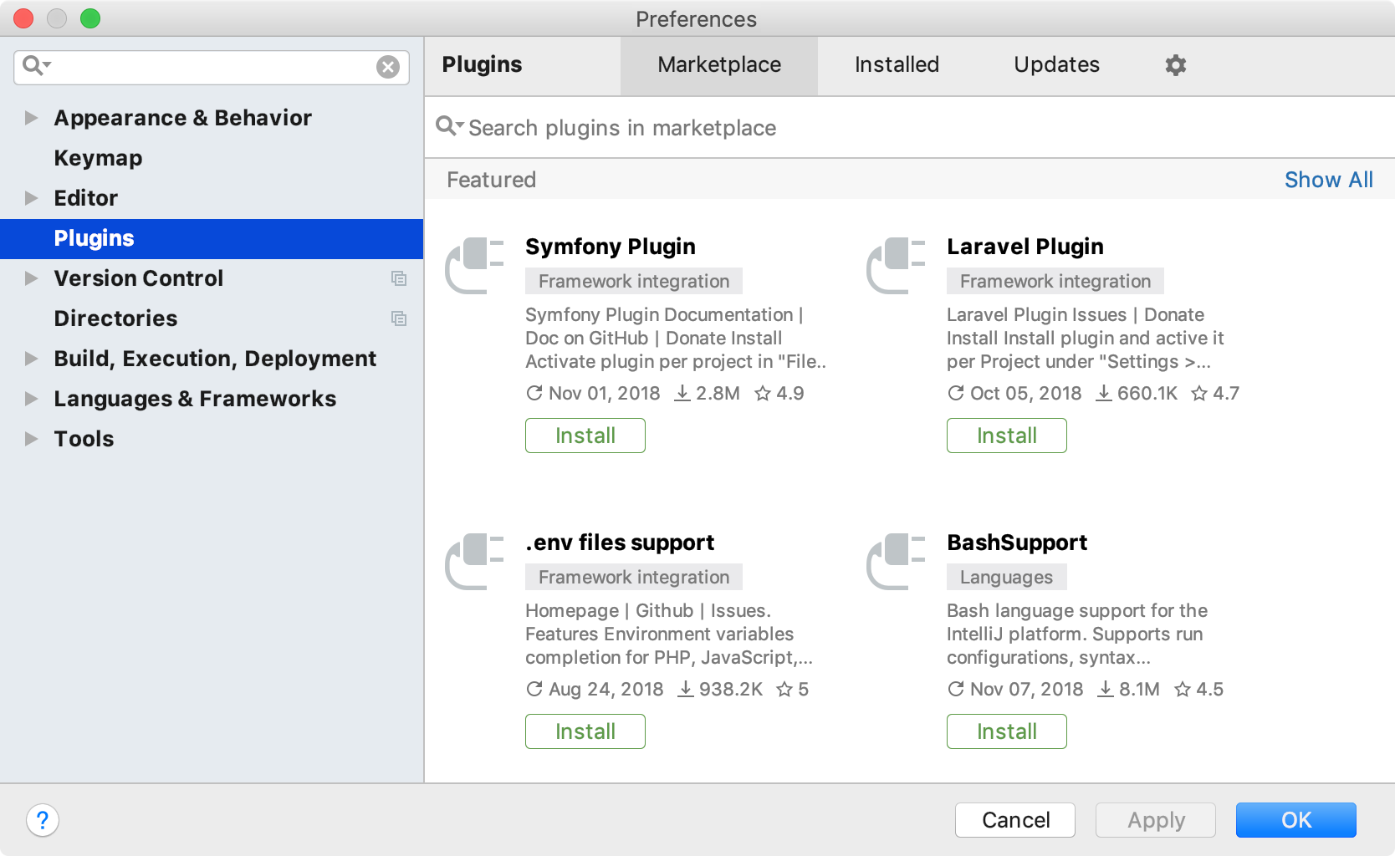The image size is (1395, 856).
Task: Click .env files Framework integration tag
Action: click(x=634, y=577)
